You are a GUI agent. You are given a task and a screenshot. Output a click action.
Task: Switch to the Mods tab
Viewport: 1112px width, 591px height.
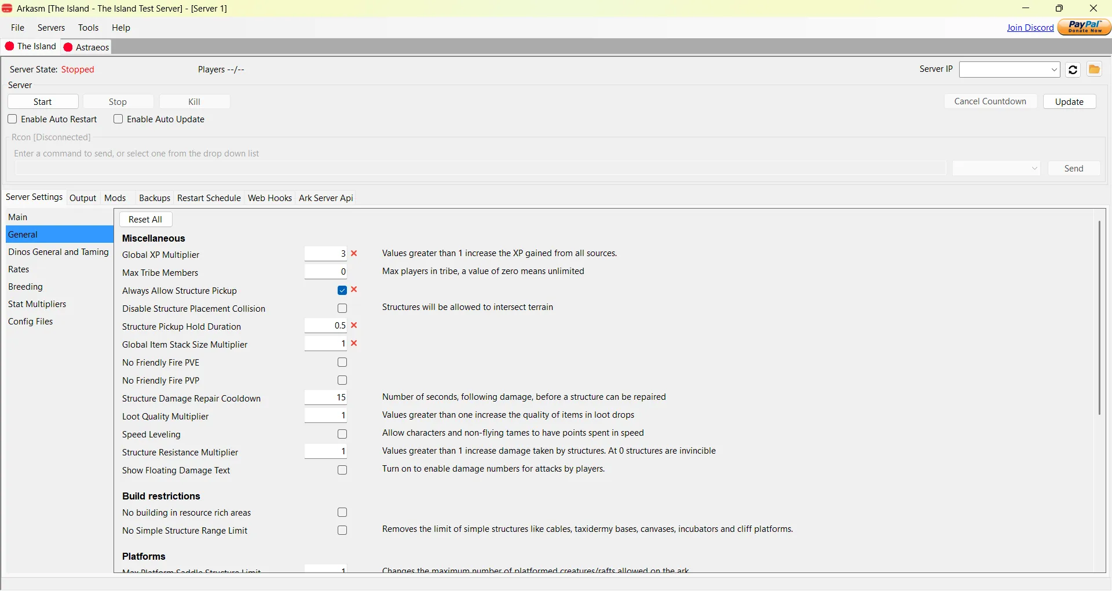(115, 198)
